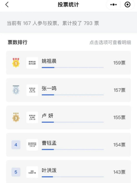Screen dimensions: 137x183
Task: Click the progress bar under 叶洪泼
Action: coord(73,177)
